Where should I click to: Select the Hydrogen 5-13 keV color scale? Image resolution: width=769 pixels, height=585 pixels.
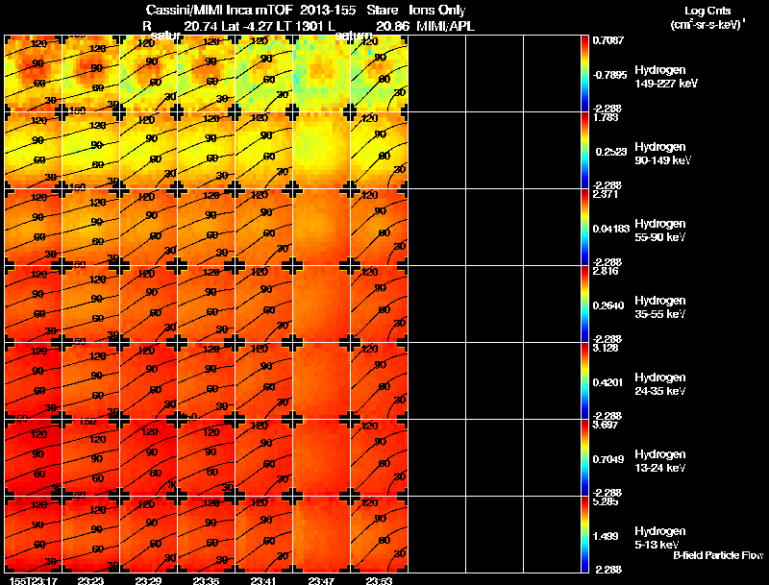(x=584, y=534)
